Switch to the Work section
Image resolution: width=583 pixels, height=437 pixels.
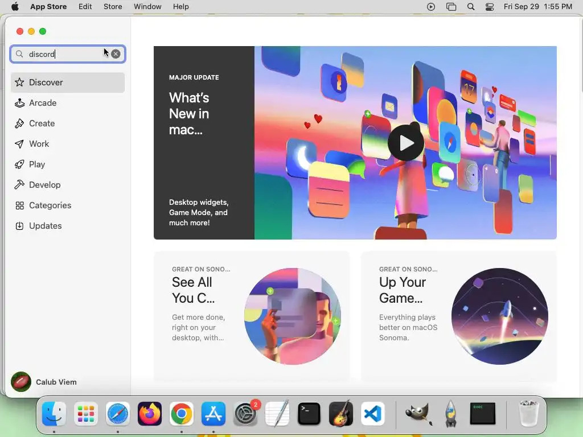[x=68, y=144]
